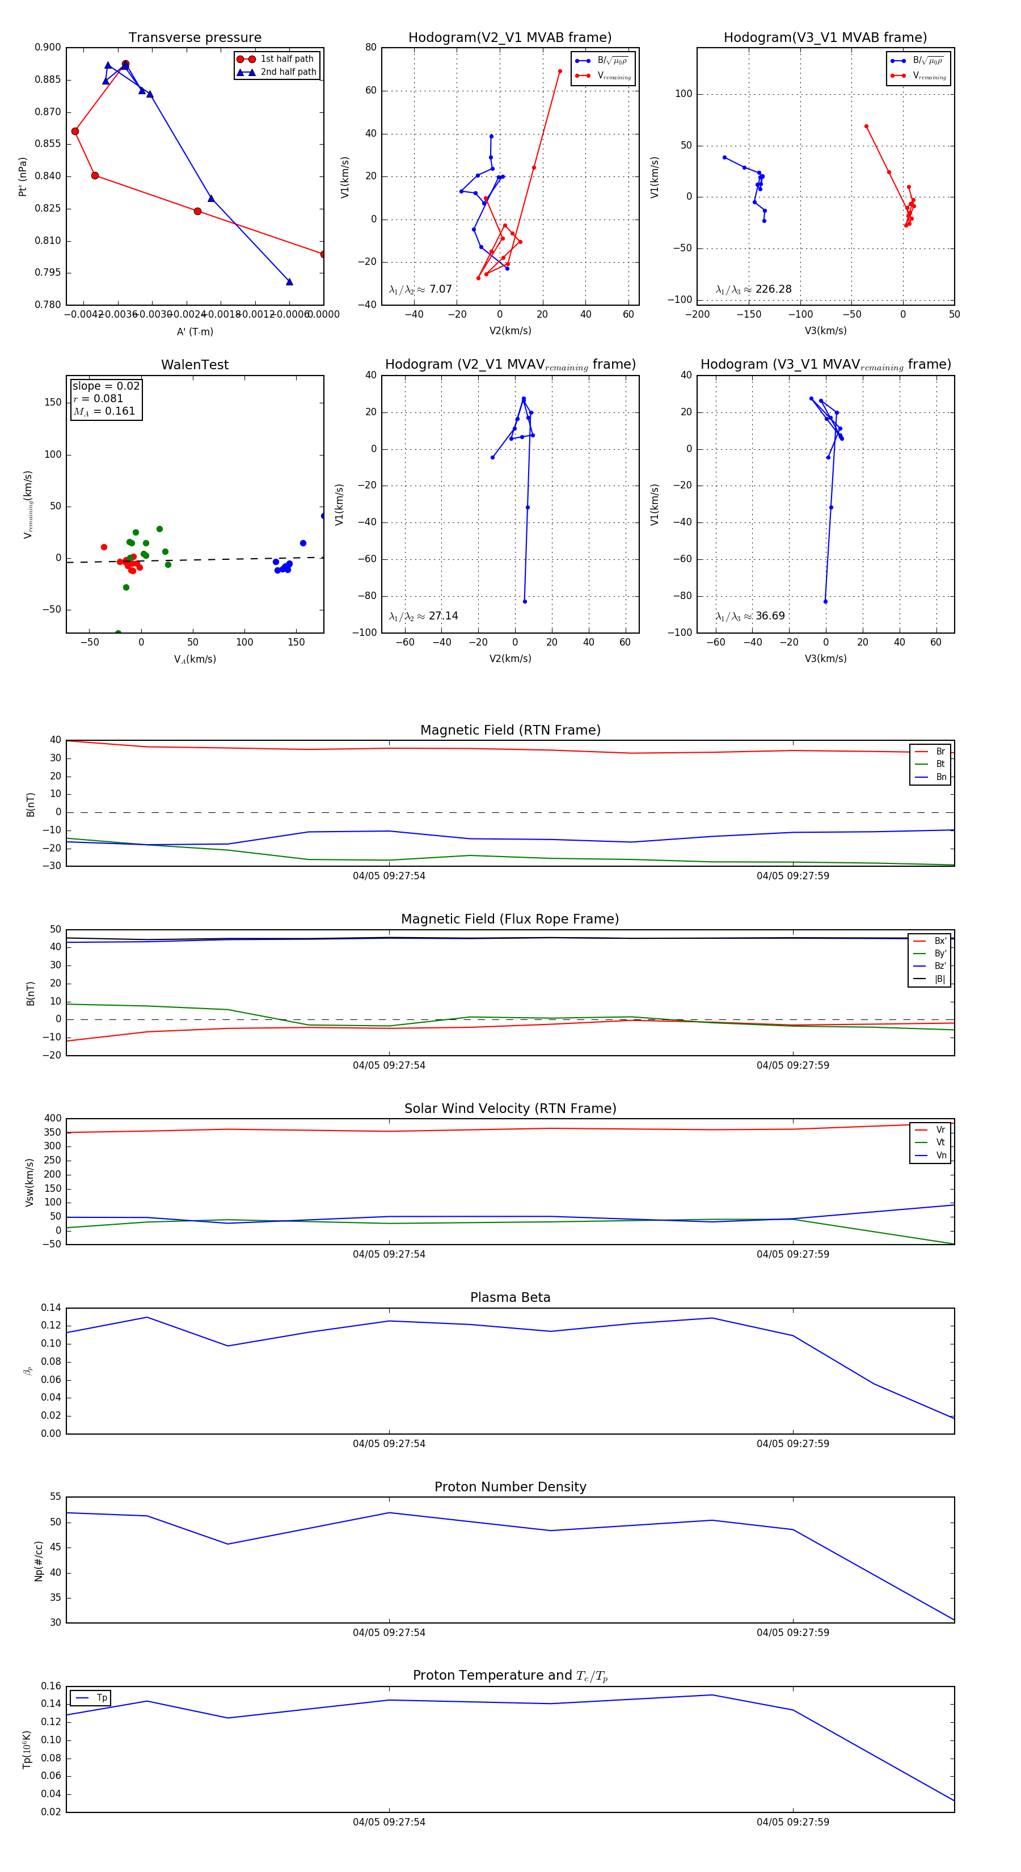Select the "|B|" legend entry
The width and height of the screenshot is (1021, 1872).
pos(930,980)
